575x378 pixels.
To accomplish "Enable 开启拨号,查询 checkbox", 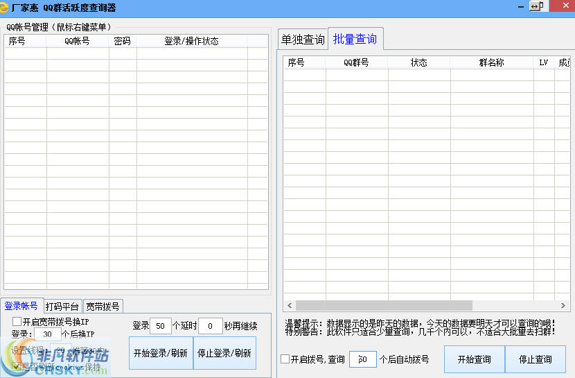I will [285, 359].
